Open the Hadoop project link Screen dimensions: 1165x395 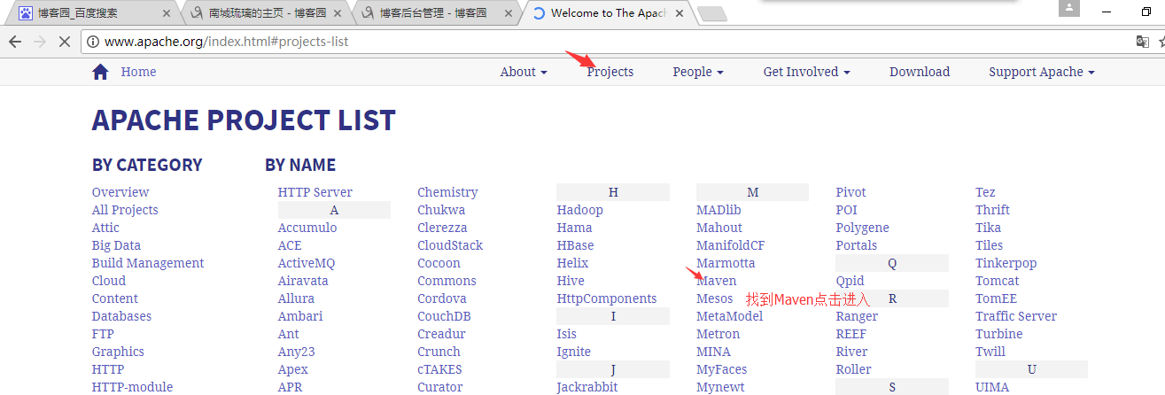click(x=580, y=210)
